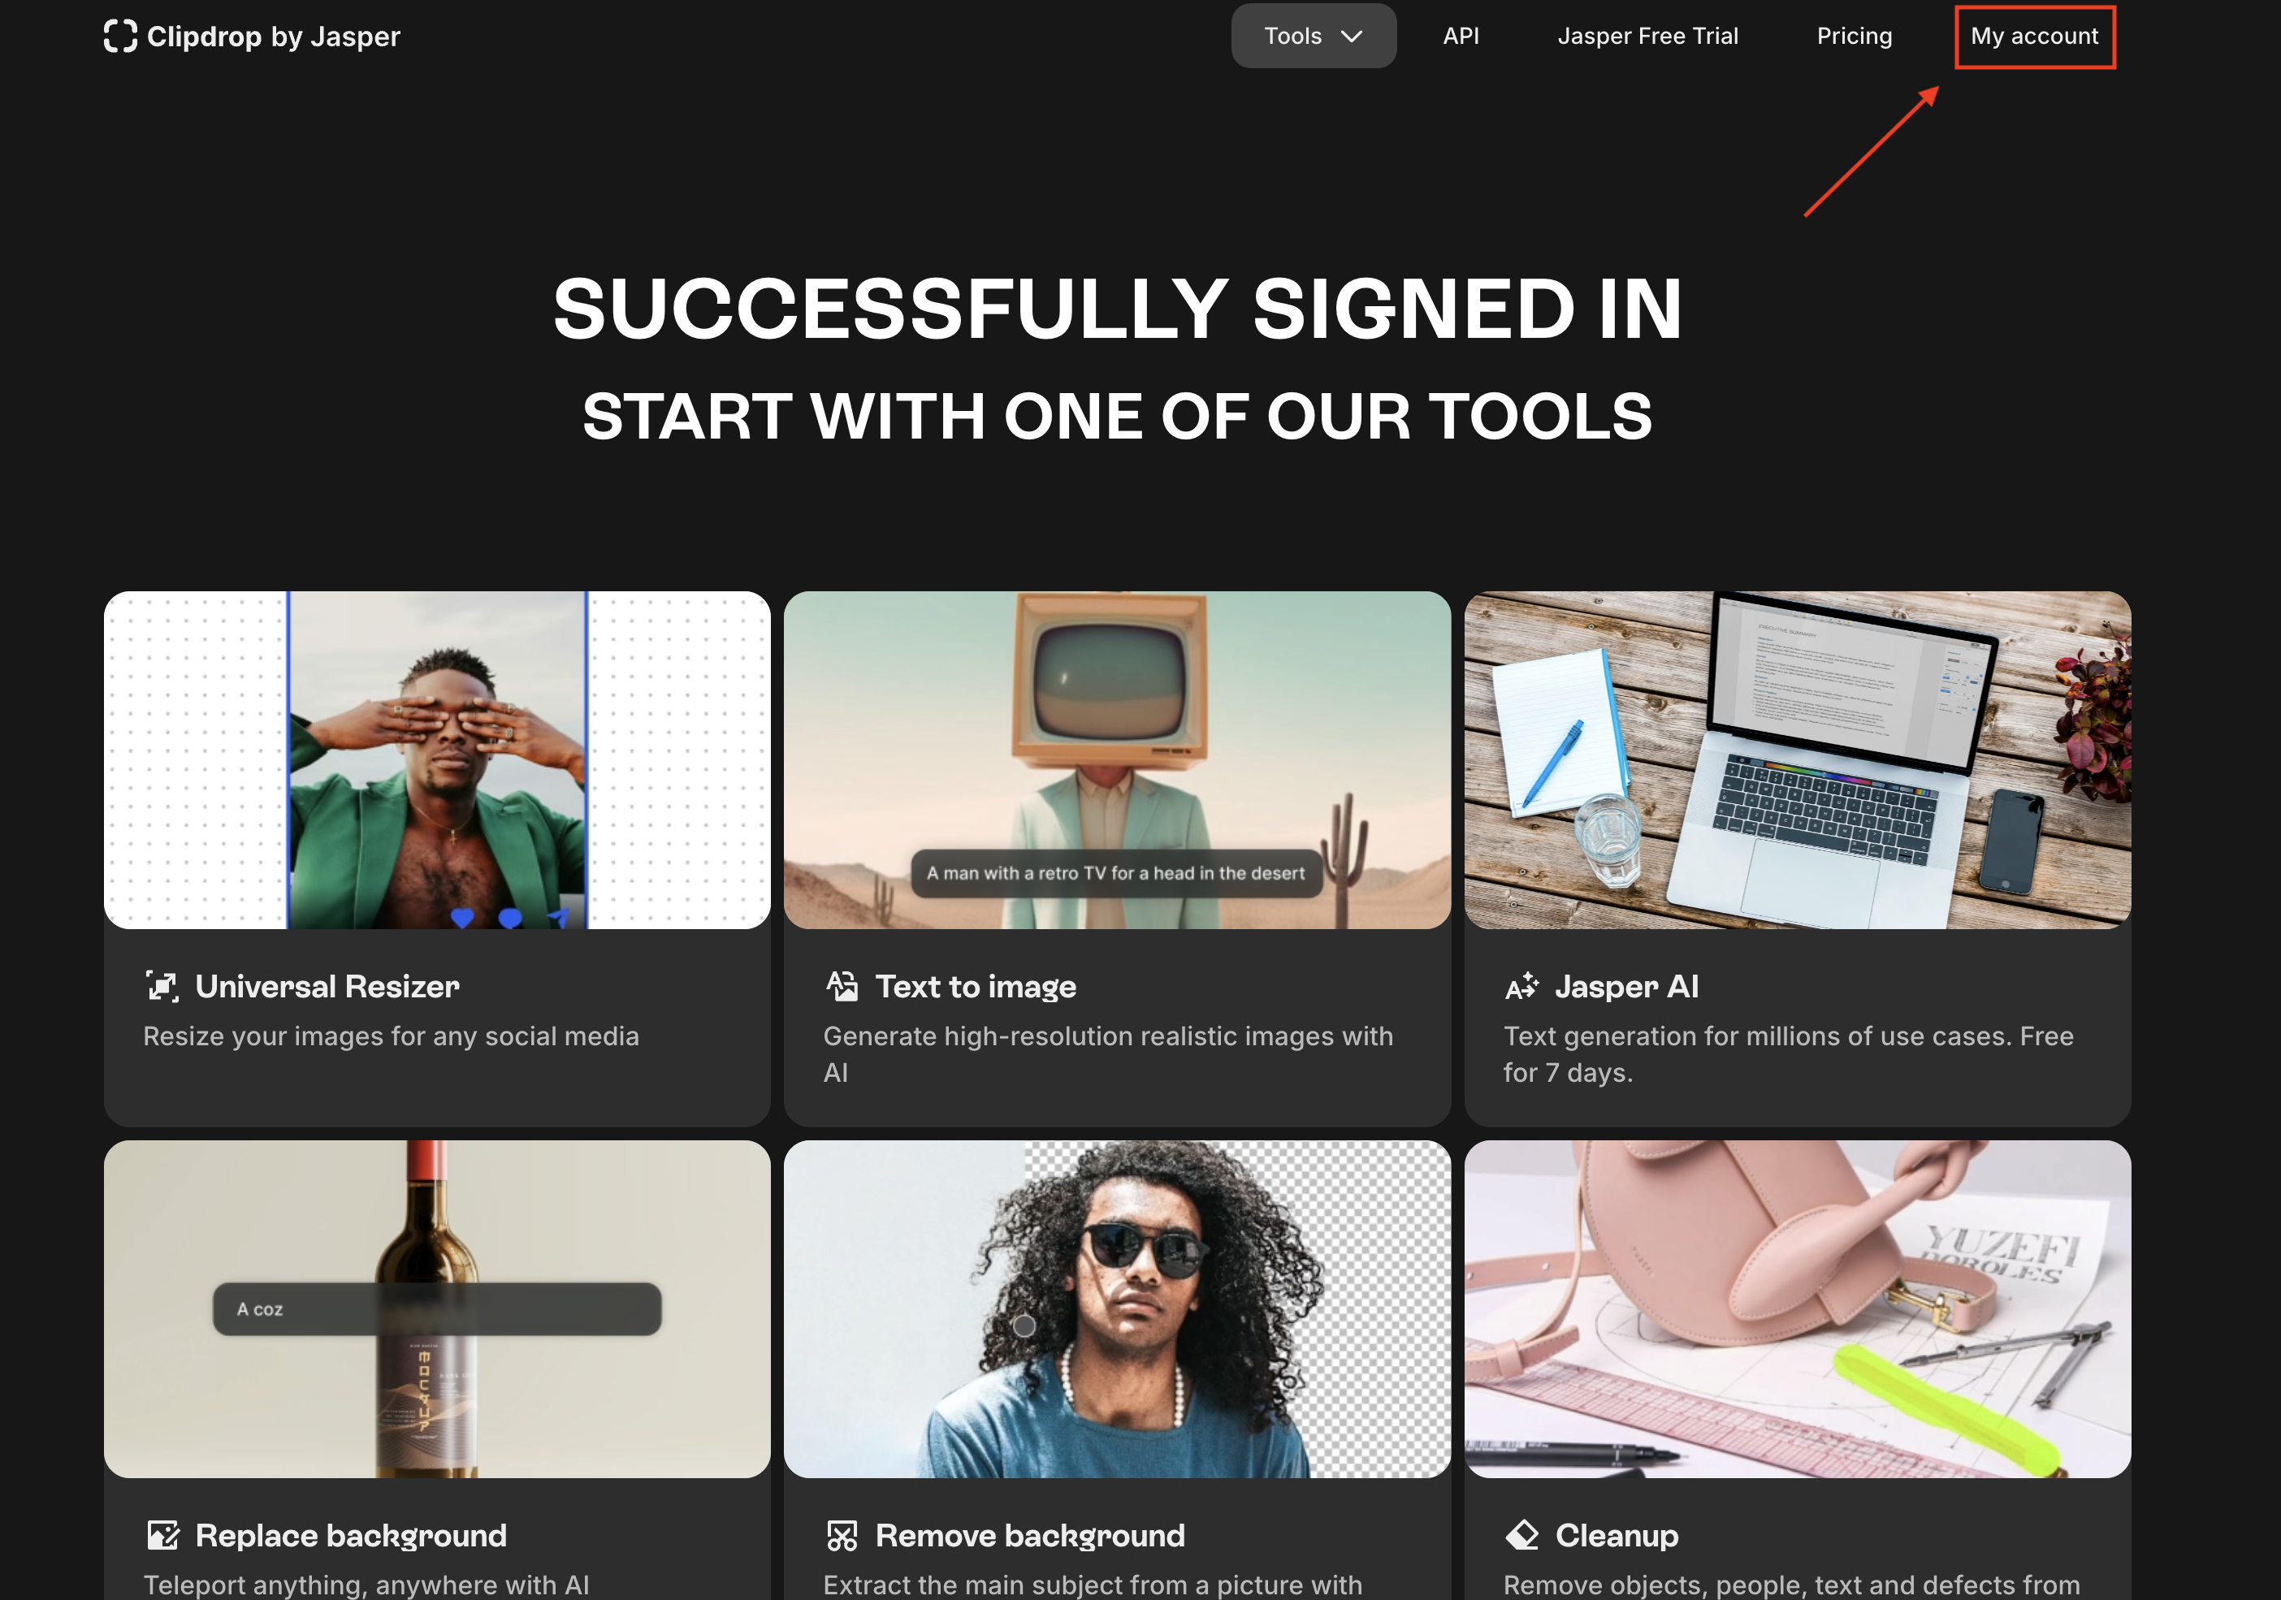
Task: Go to Clipdrop by Jasper homepage
Action: click(251, 36)
